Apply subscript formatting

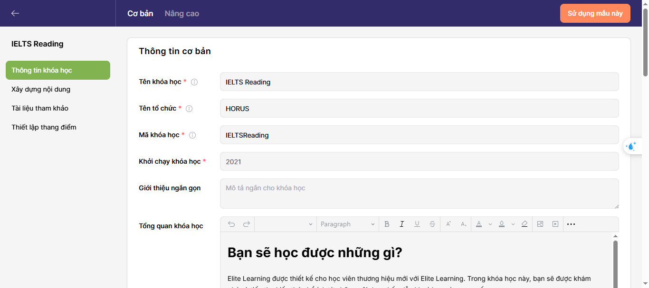click(x=464, y=224)
